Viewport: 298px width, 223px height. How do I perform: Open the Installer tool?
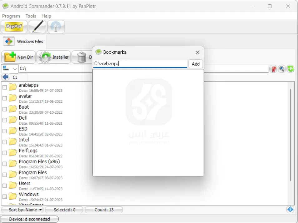54,57
